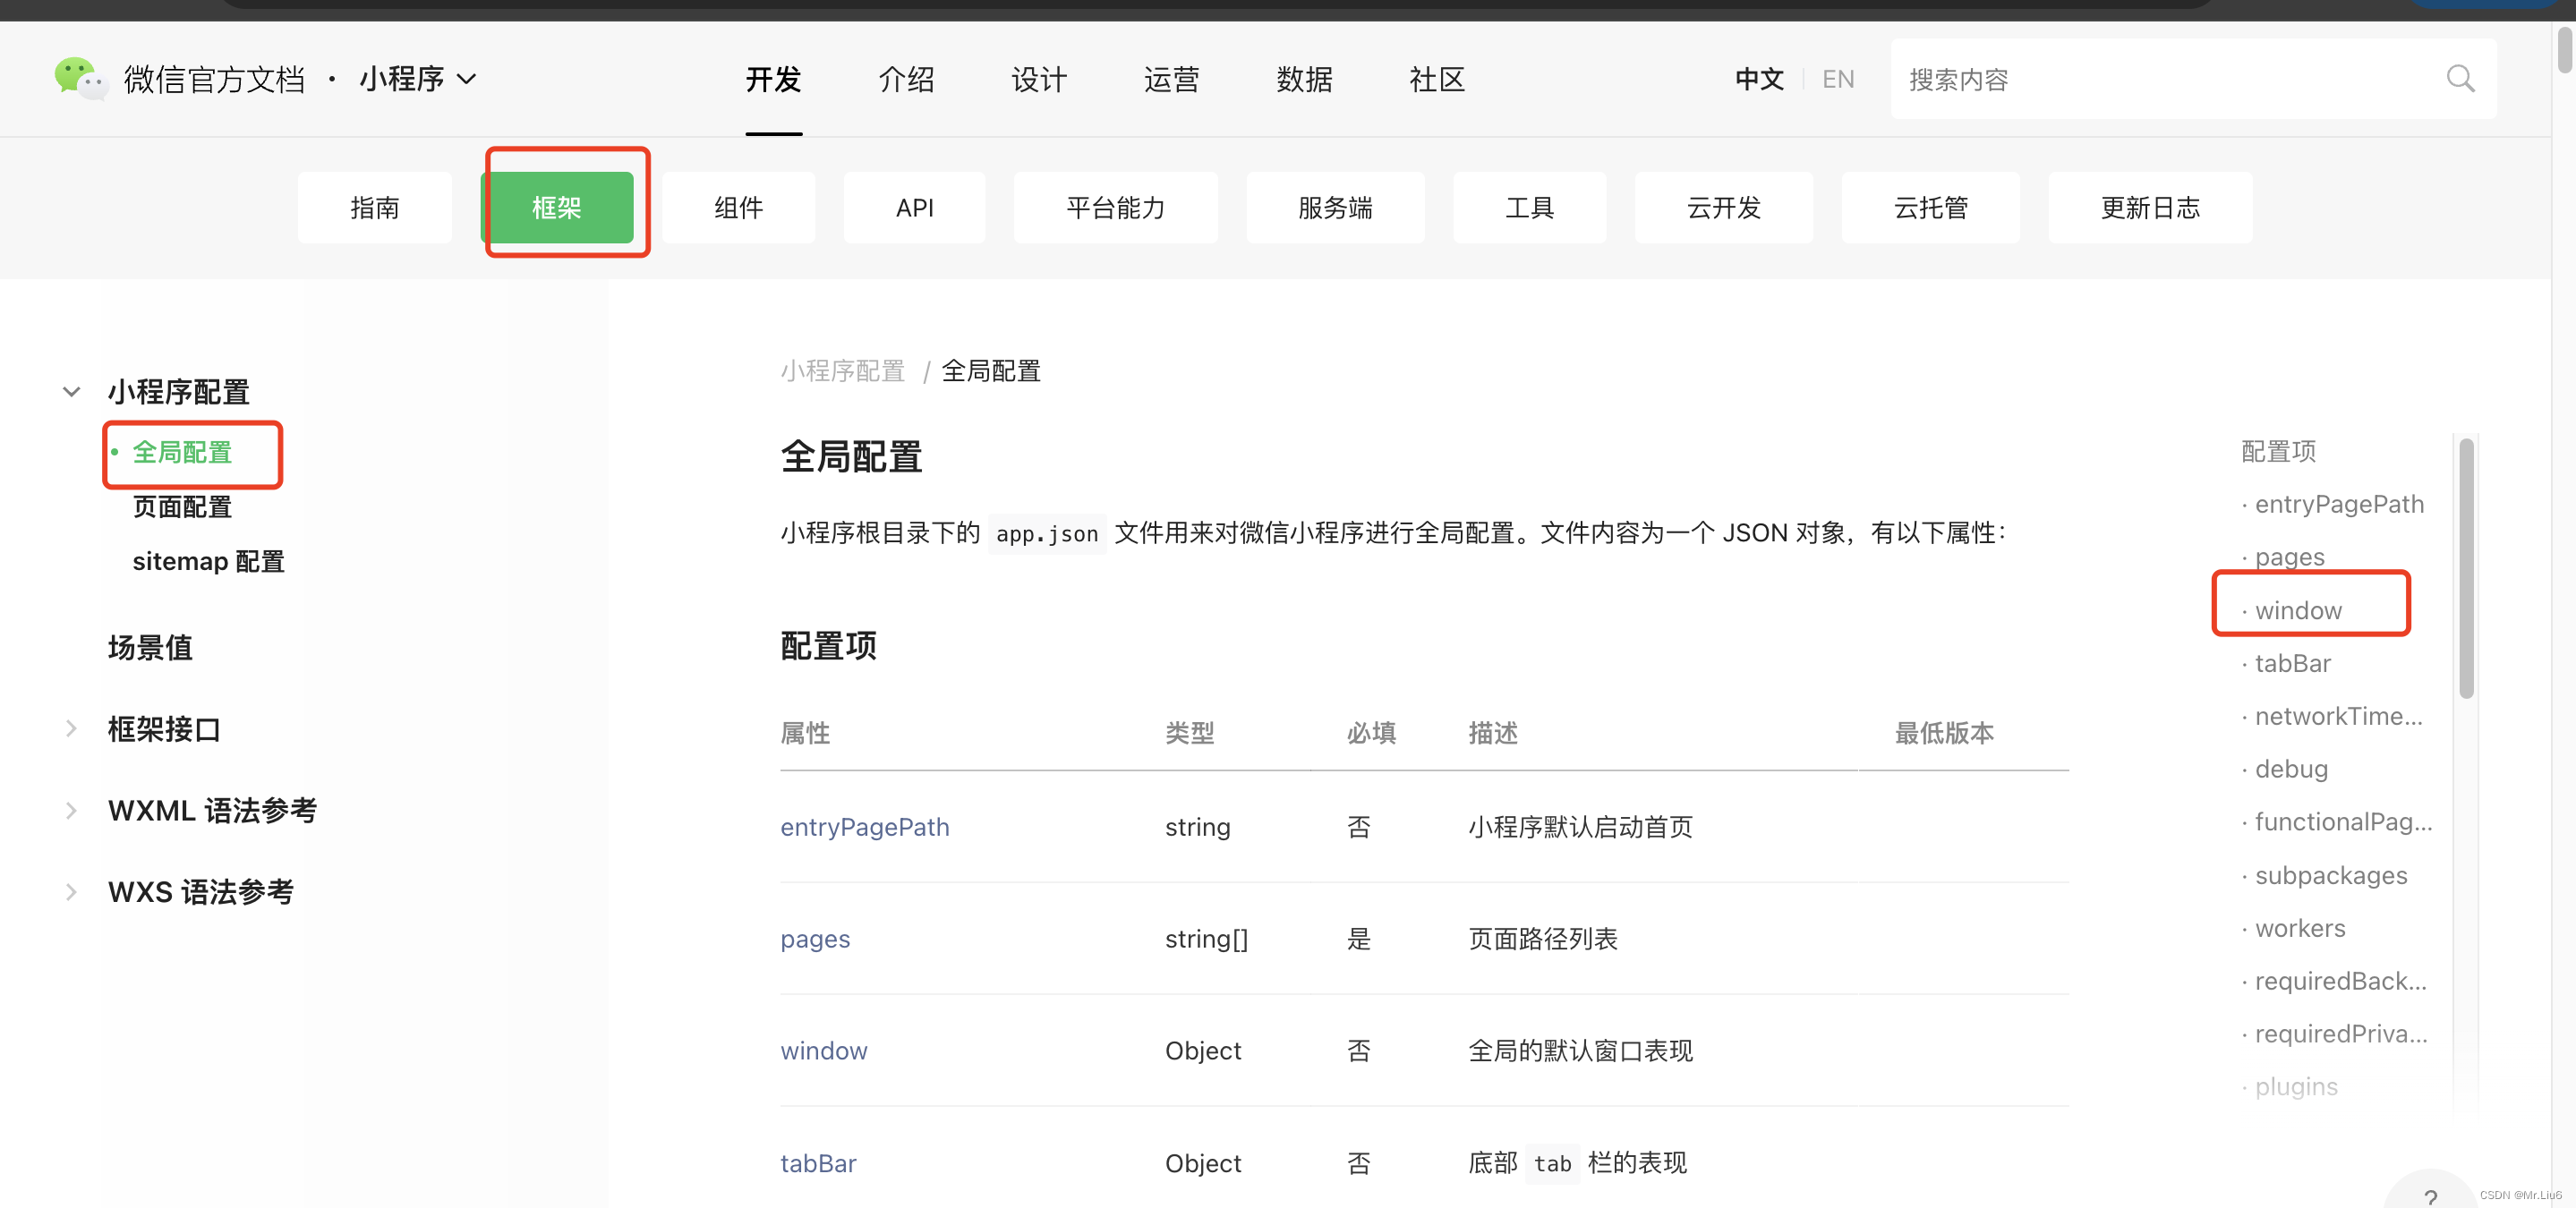Click the help question mark icon

click(x=2430, y=1196)
